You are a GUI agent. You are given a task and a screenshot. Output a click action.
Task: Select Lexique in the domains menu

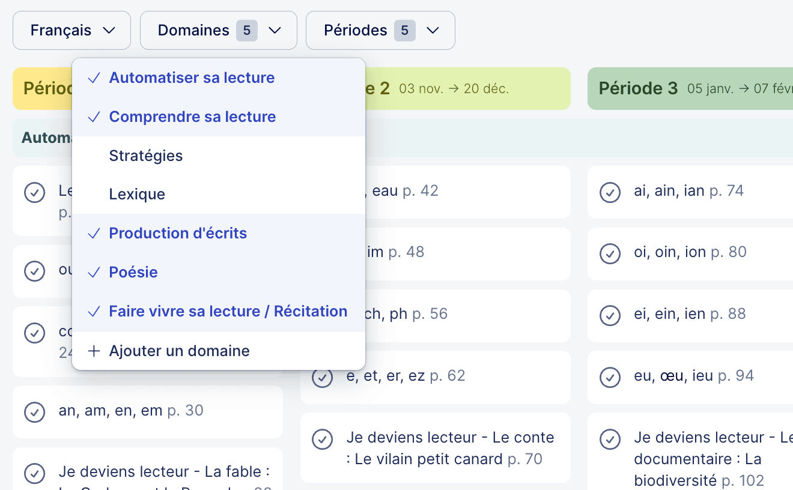(x=136, y=193)
